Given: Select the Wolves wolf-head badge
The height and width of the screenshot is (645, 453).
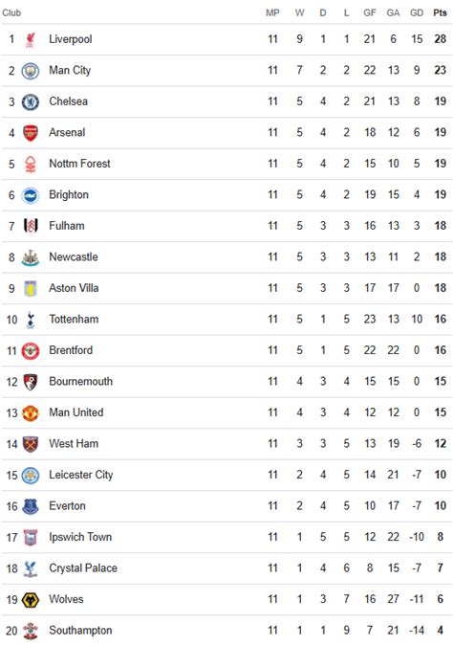Looking at the screenshot, I should click(x=31, y=600).
